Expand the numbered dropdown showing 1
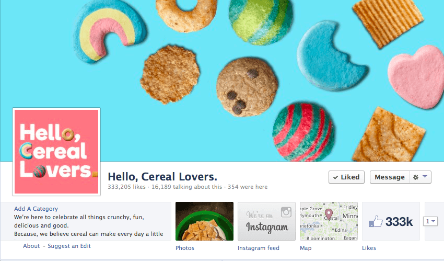The width and height of the screenshot is (444, 261). (430, 221)
